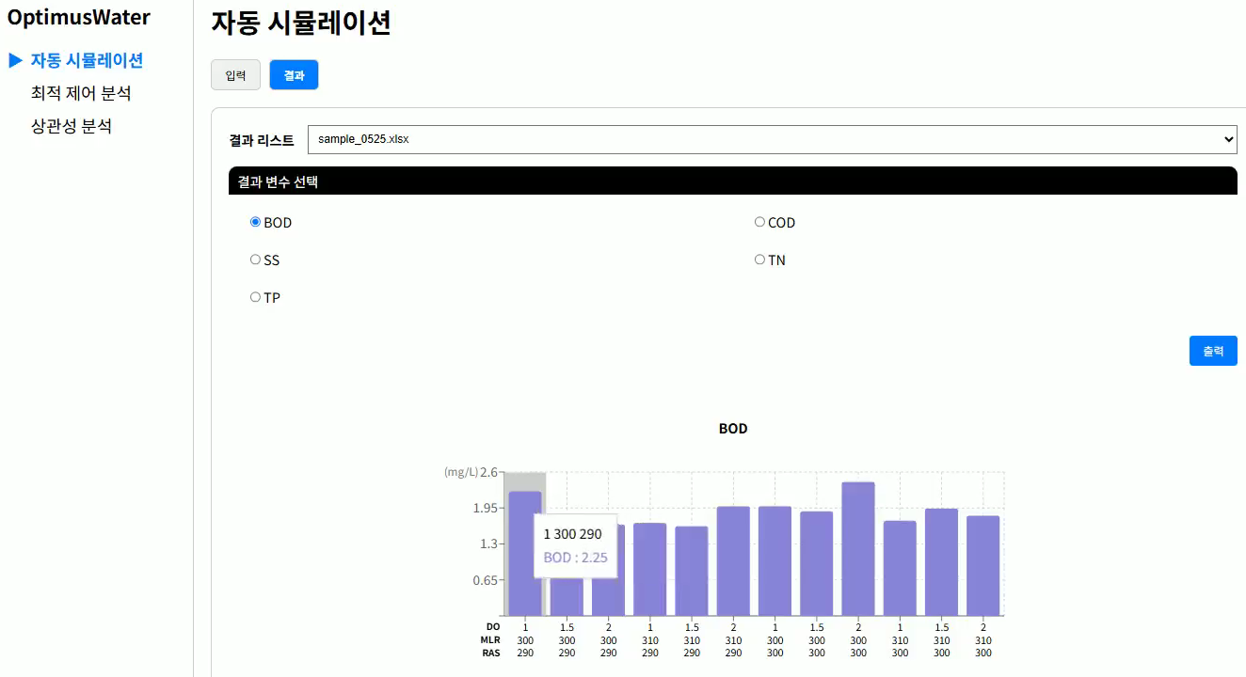Click the bar for DO 2, MLR 310, RAS 290
The image size is (1246, 677).
[733, 561]
